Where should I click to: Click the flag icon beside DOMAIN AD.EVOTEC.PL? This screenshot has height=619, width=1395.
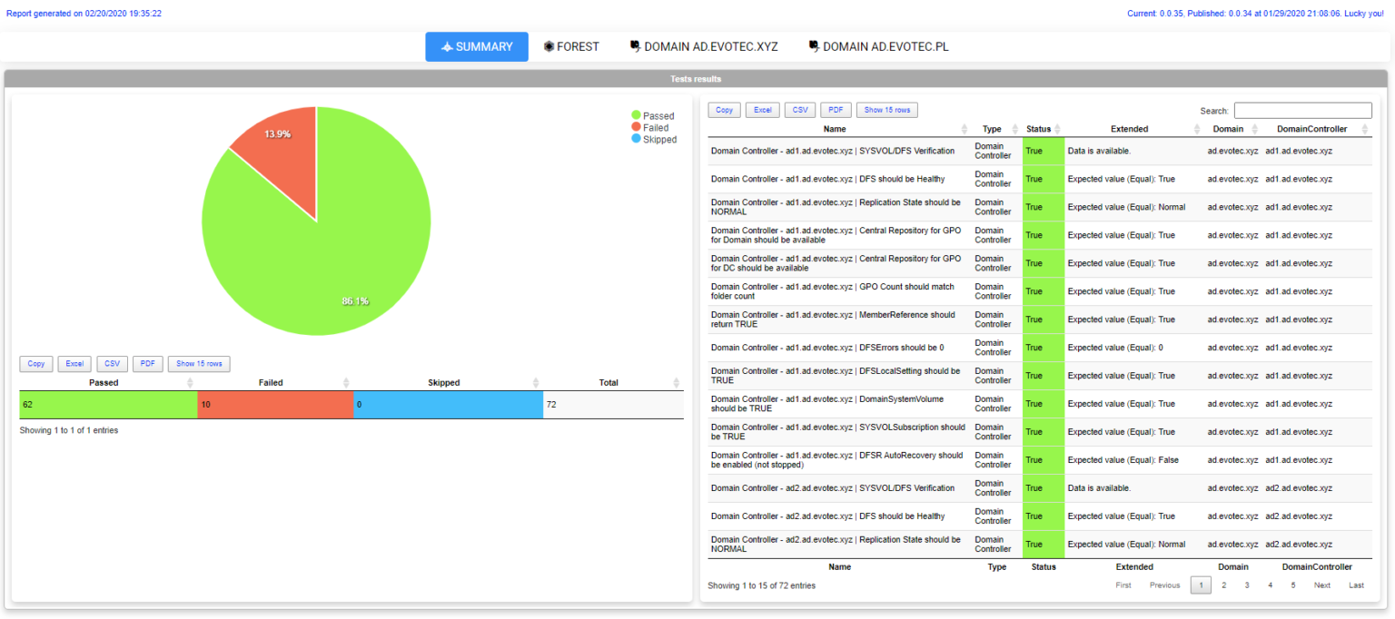pos(814,46)
